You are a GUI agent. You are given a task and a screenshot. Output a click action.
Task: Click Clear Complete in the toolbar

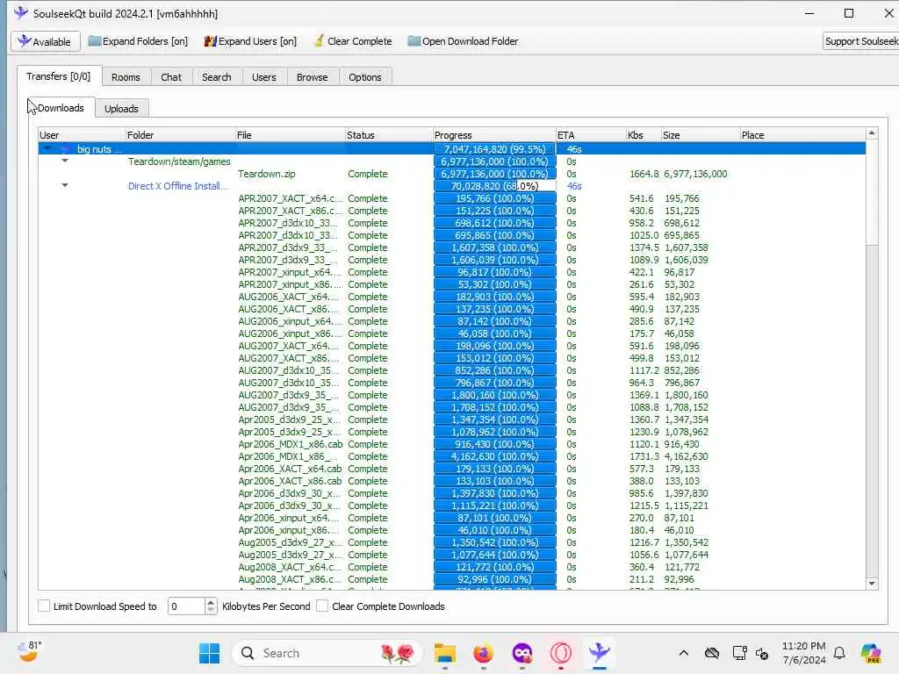353,41
